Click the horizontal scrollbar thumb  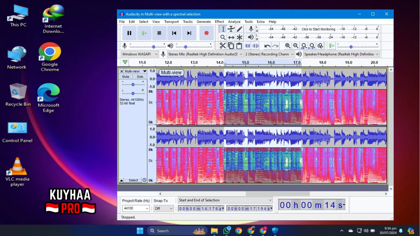click(x=278, y=194)
